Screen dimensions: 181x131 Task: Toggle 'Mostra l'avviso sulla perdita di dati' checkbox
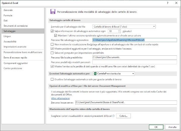pos(52,66)
